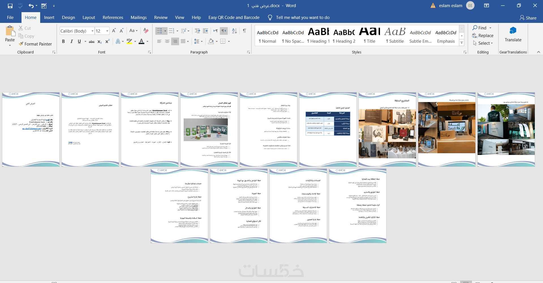Expand line and paragraph spacing options
The image size is (543, 283).
(198, 42)
